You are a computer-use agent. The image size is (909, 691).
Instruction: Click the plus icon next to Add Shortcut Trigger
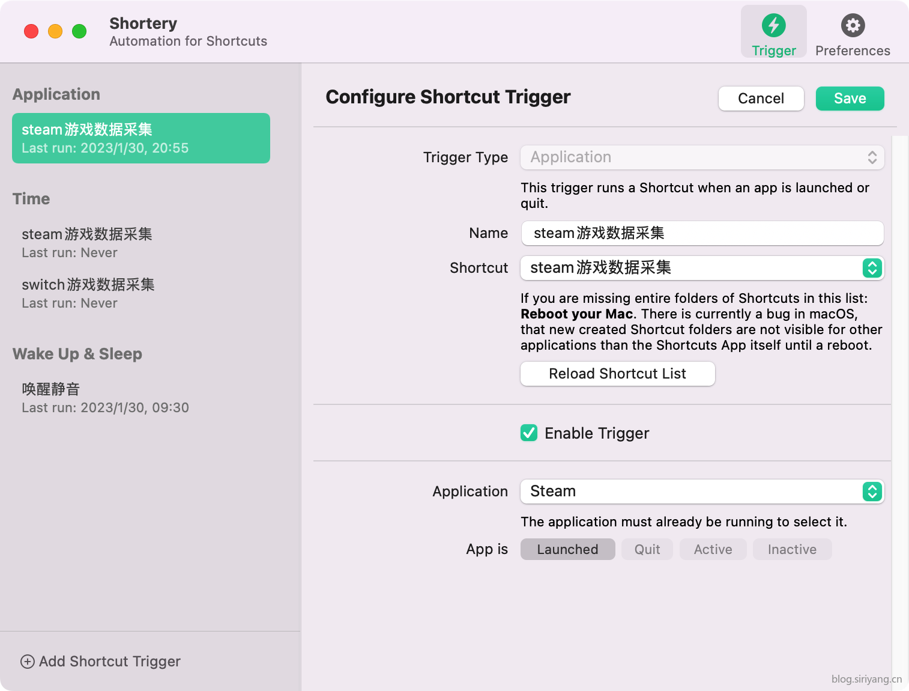point(27,661)
